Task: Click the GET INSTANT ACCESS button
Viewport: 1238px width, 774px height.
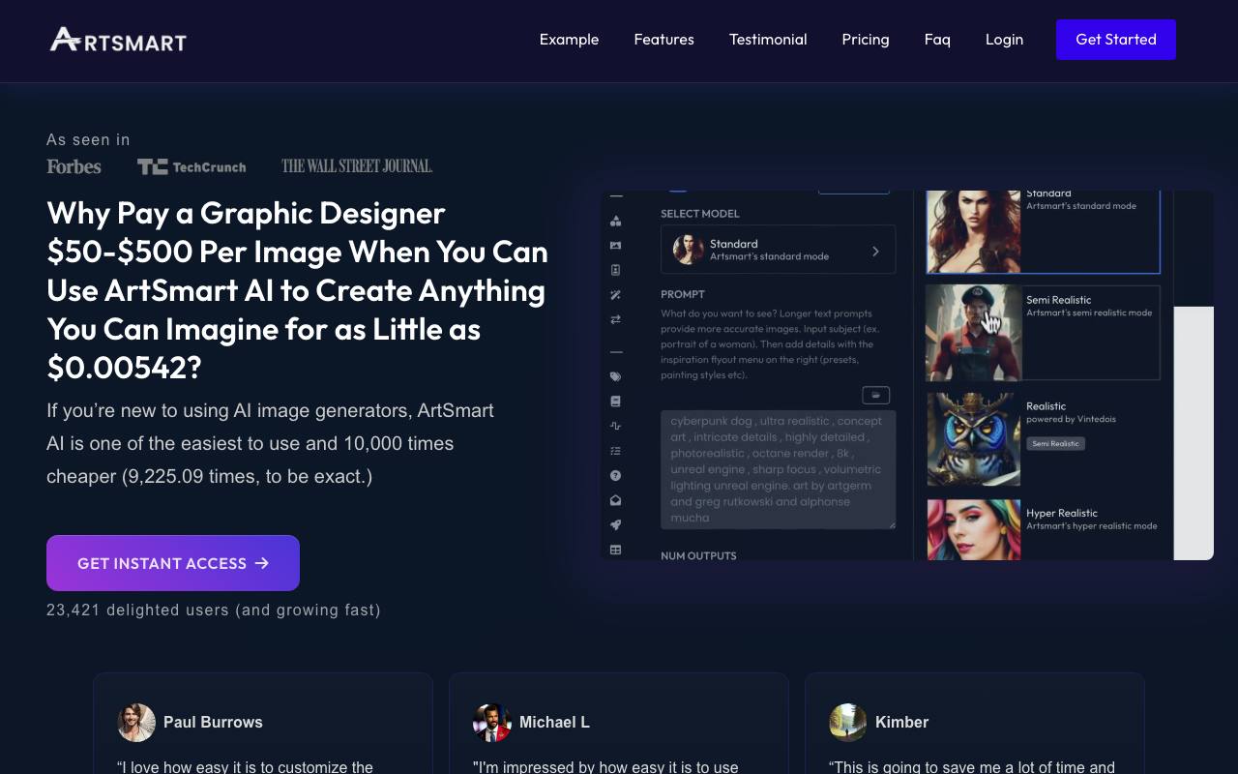Action: click(173, 563)
